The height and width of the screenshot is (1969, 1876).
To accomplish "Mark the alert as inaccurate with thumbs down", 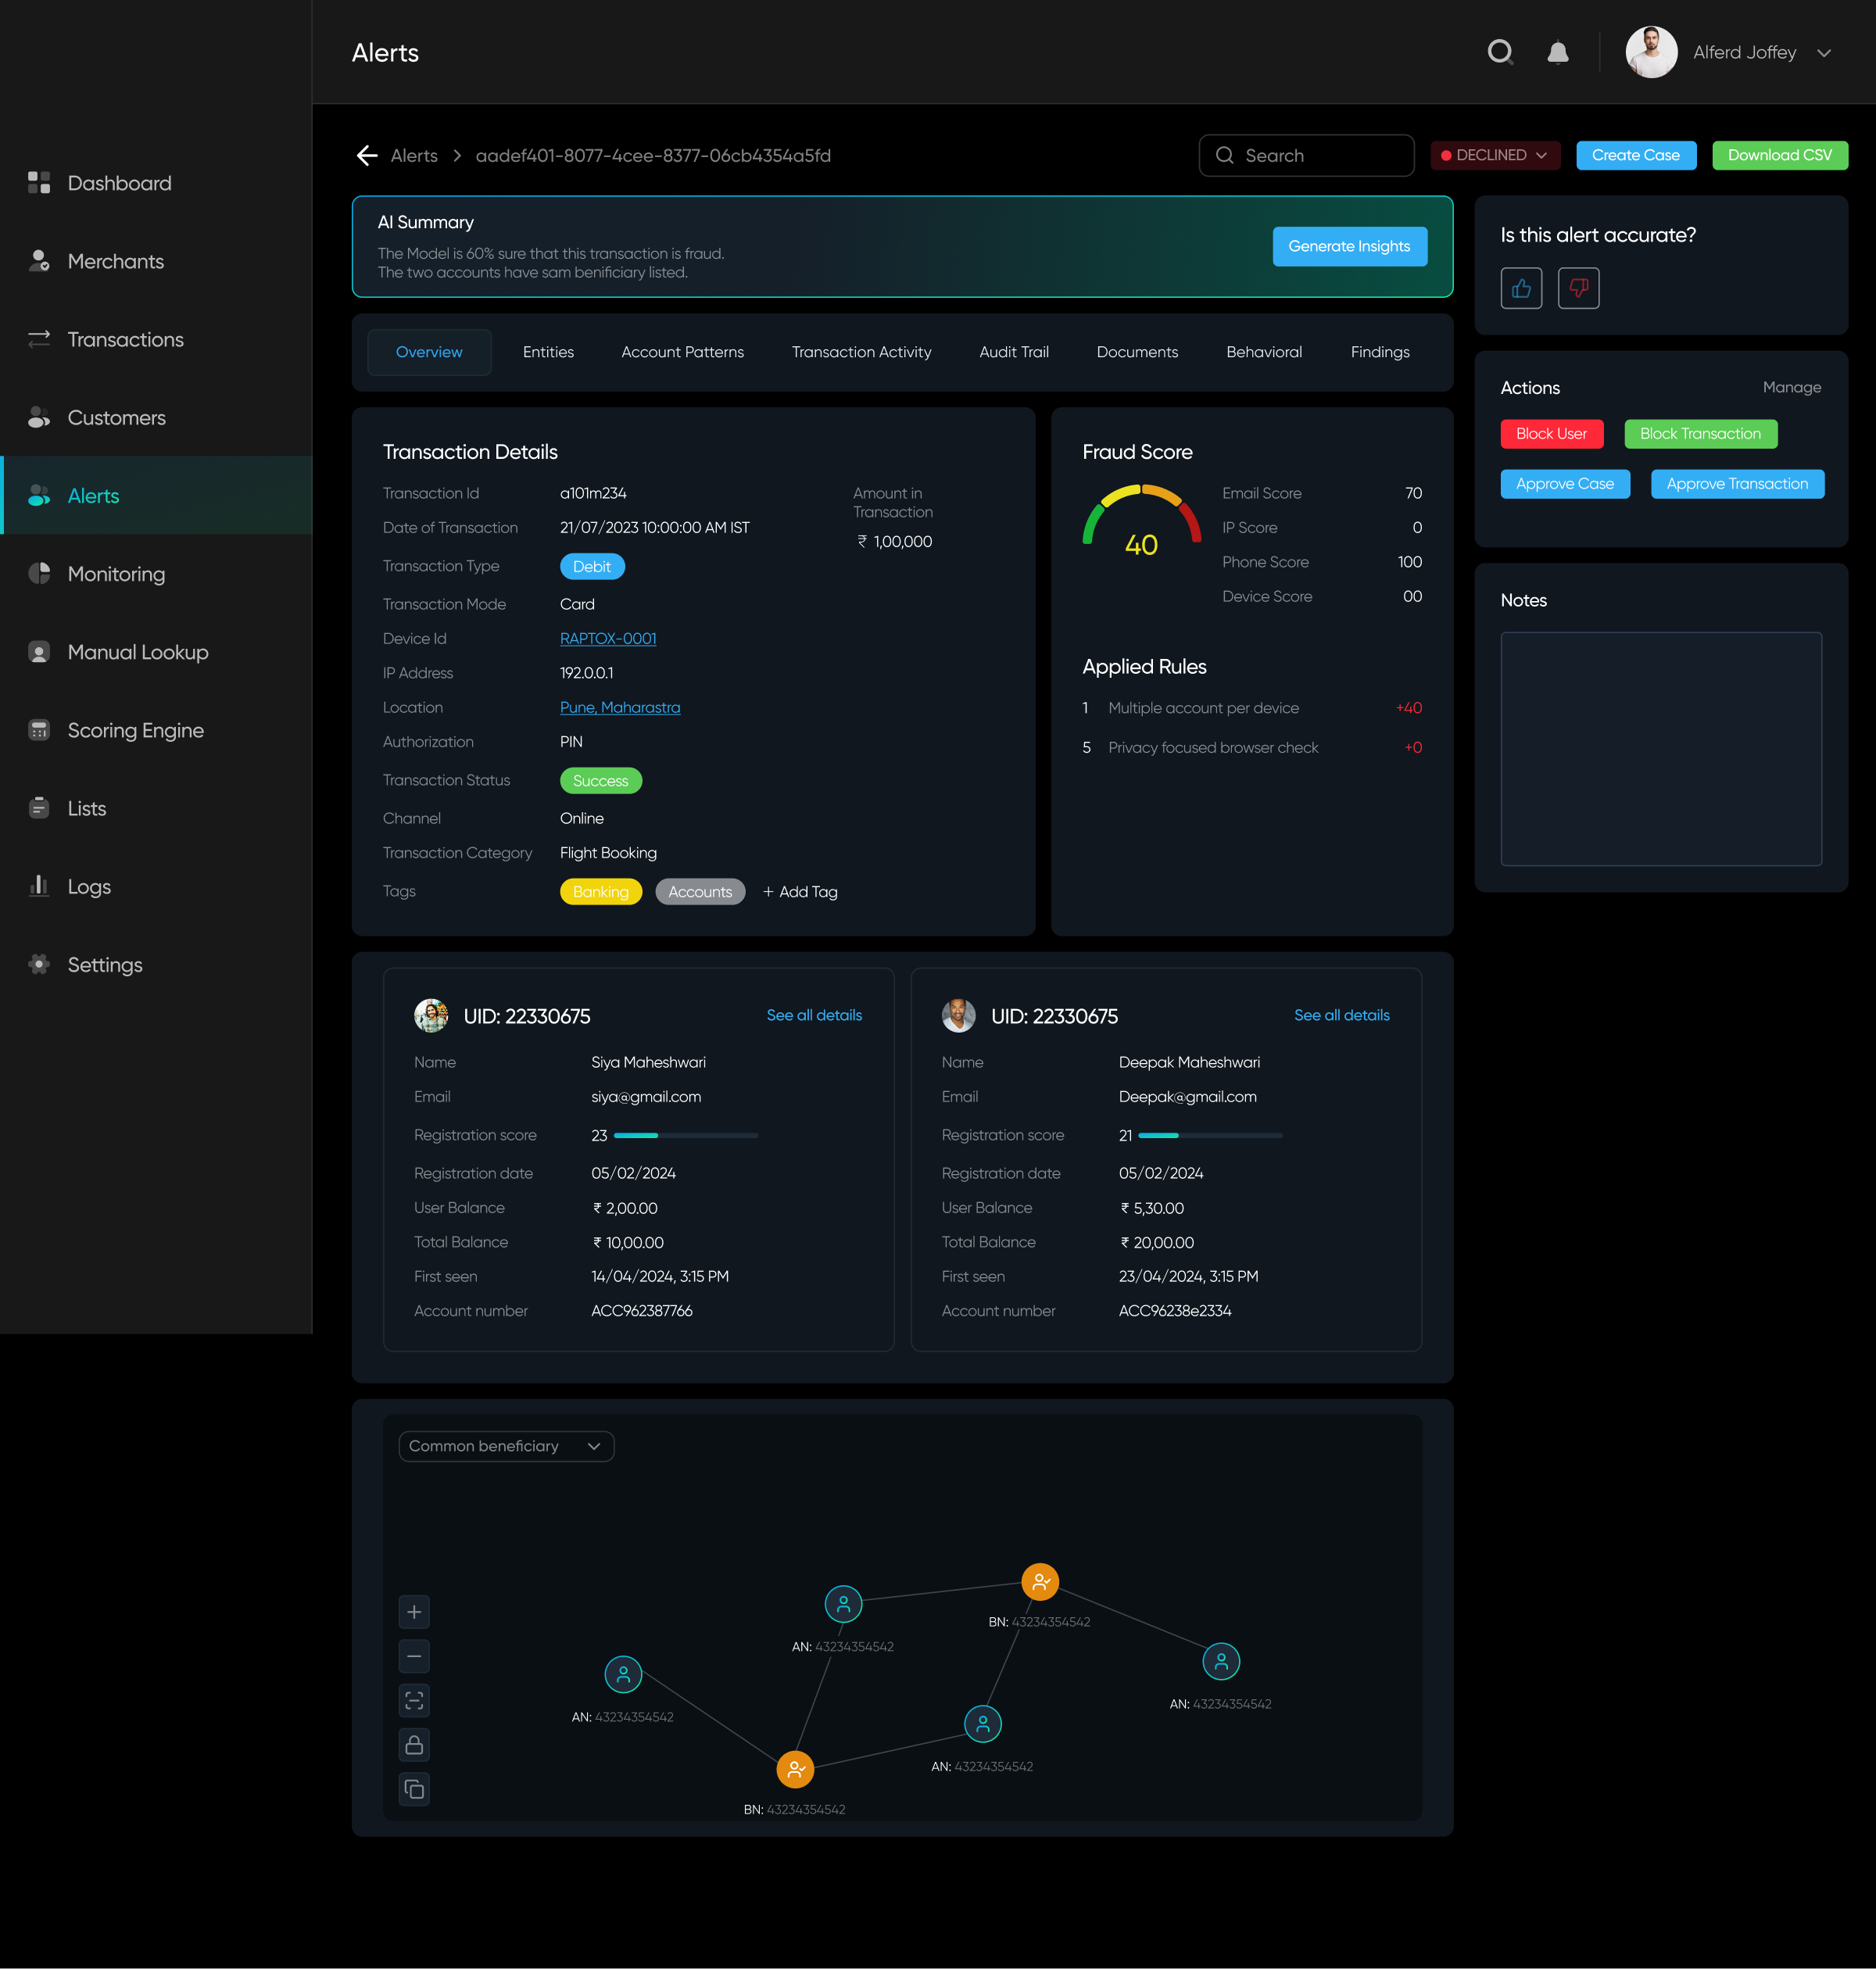I will 1579,288.
